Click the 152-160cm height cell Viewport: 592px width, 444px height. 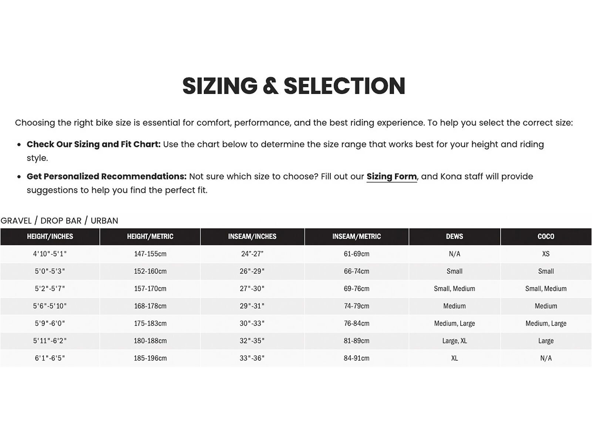click(150, 271)
